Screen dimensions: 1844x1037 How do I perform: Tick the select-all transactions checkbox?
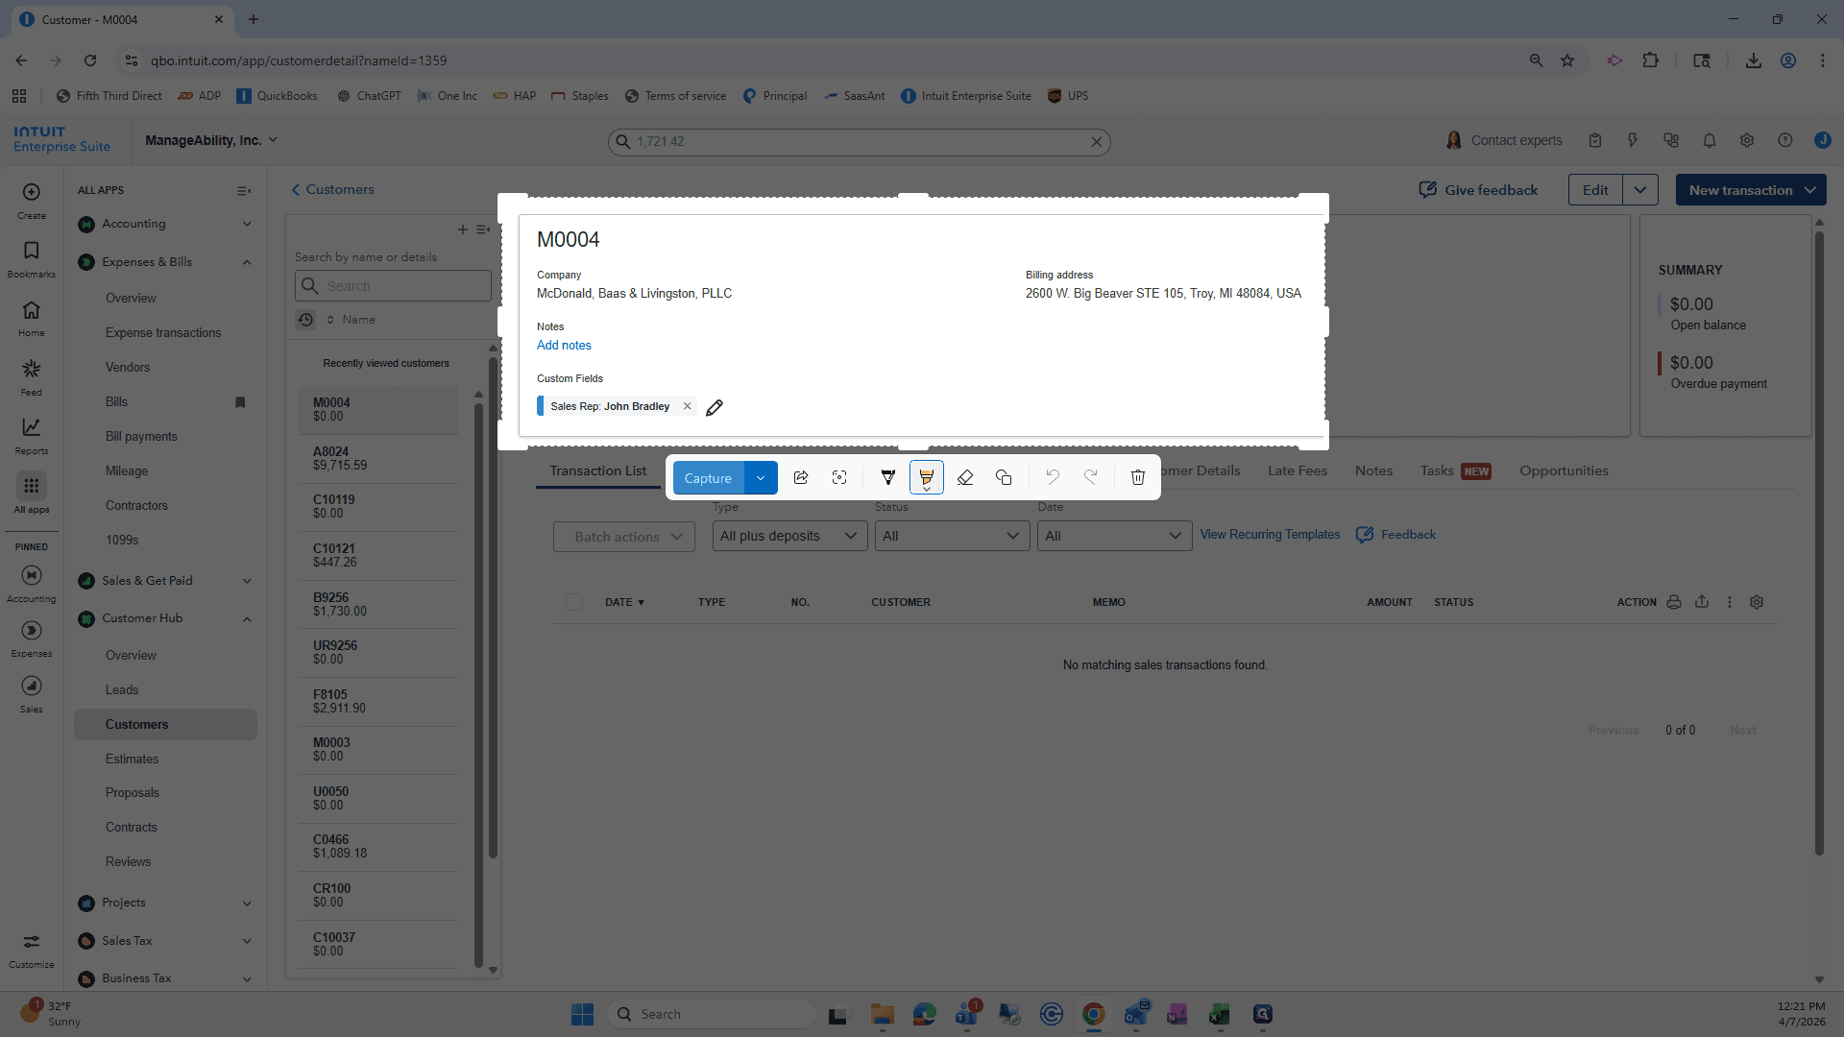tap(574, 602)
